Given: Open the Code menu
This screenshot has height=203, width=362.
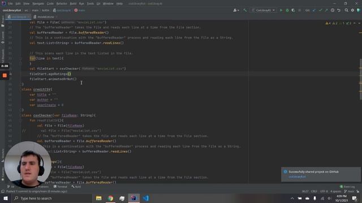Looking at the screenshot, I should 50,4.
